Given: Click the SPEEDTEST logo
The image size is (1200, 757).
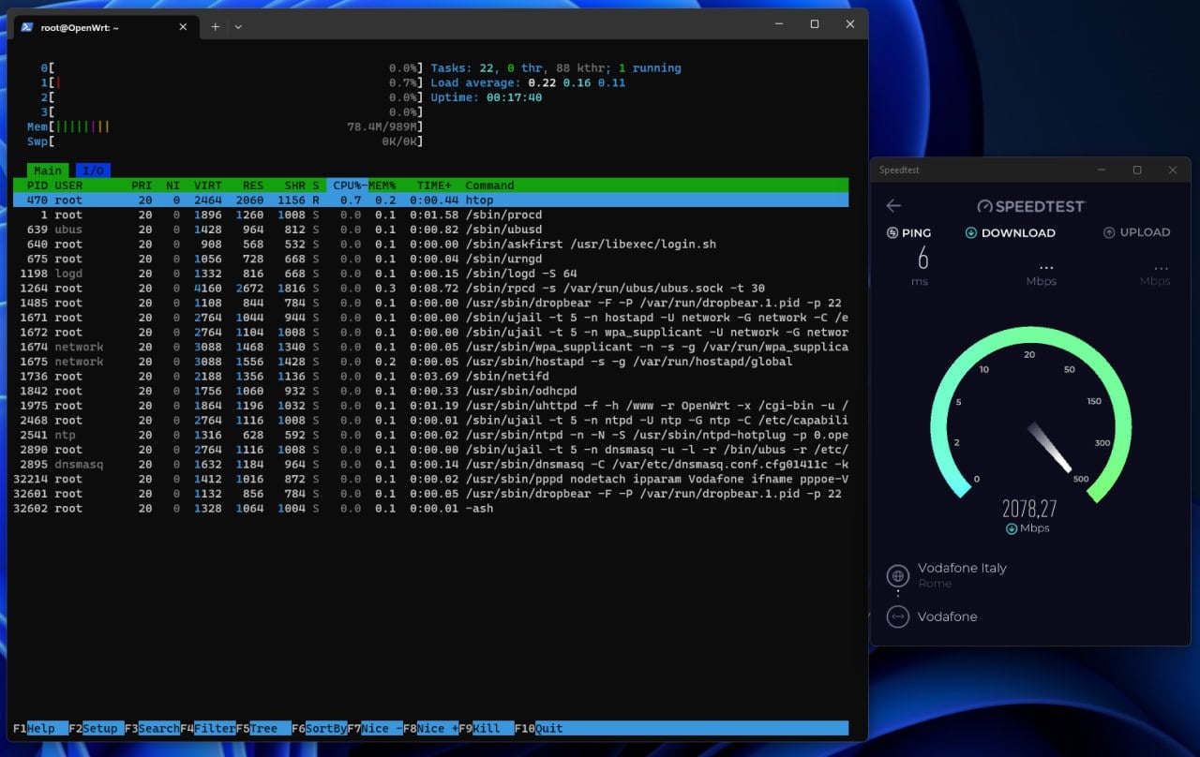Looking at the screenshot, I should click(1030, 206).
